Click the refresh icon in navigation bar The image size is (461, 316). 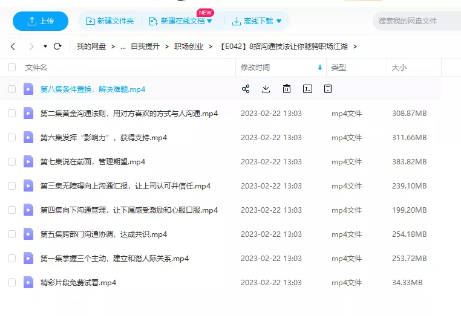(58, 47)
